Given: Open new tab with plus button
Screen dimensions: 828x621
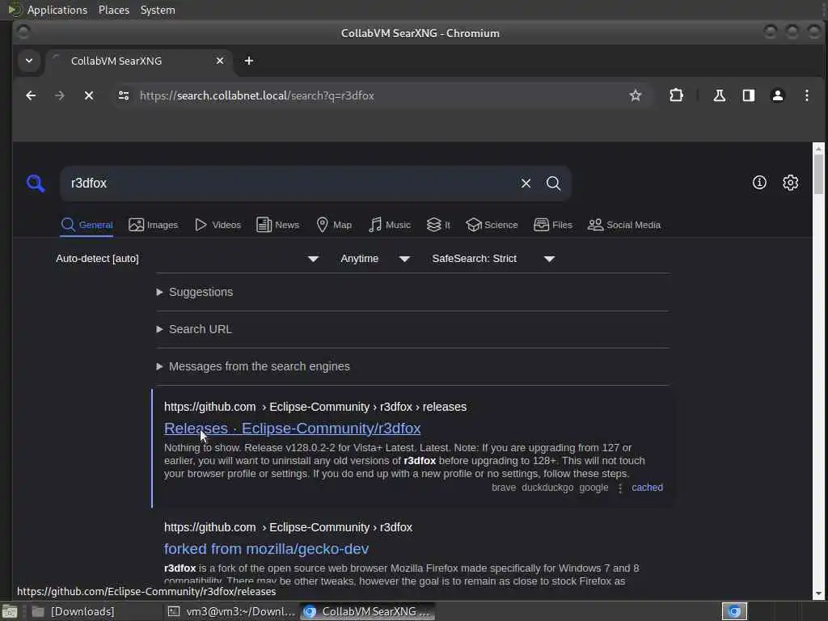Looking at the screenshot, I should [249, 61].
